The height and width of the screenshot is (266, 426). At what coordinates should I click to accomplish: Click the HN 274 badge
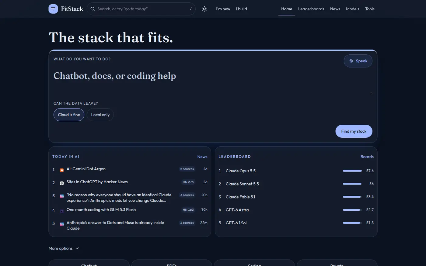[188, 182]
